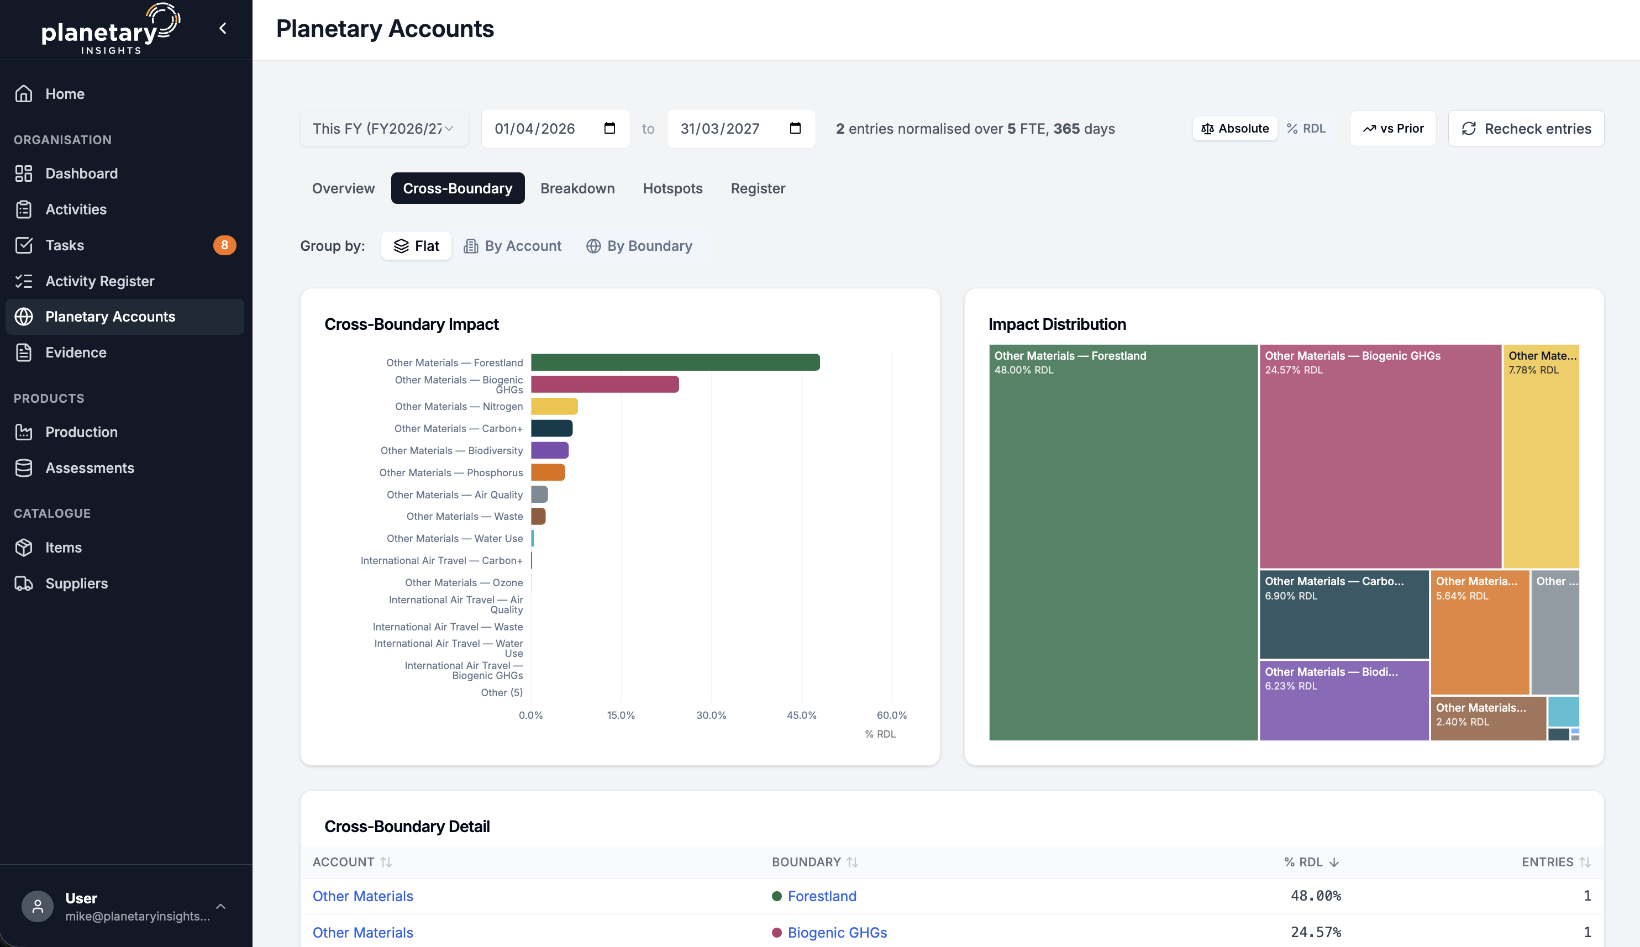Sort table by ACCOUNT column
Screen dimensions: 1640x947
pyautogui.click(x=353, y=862)
